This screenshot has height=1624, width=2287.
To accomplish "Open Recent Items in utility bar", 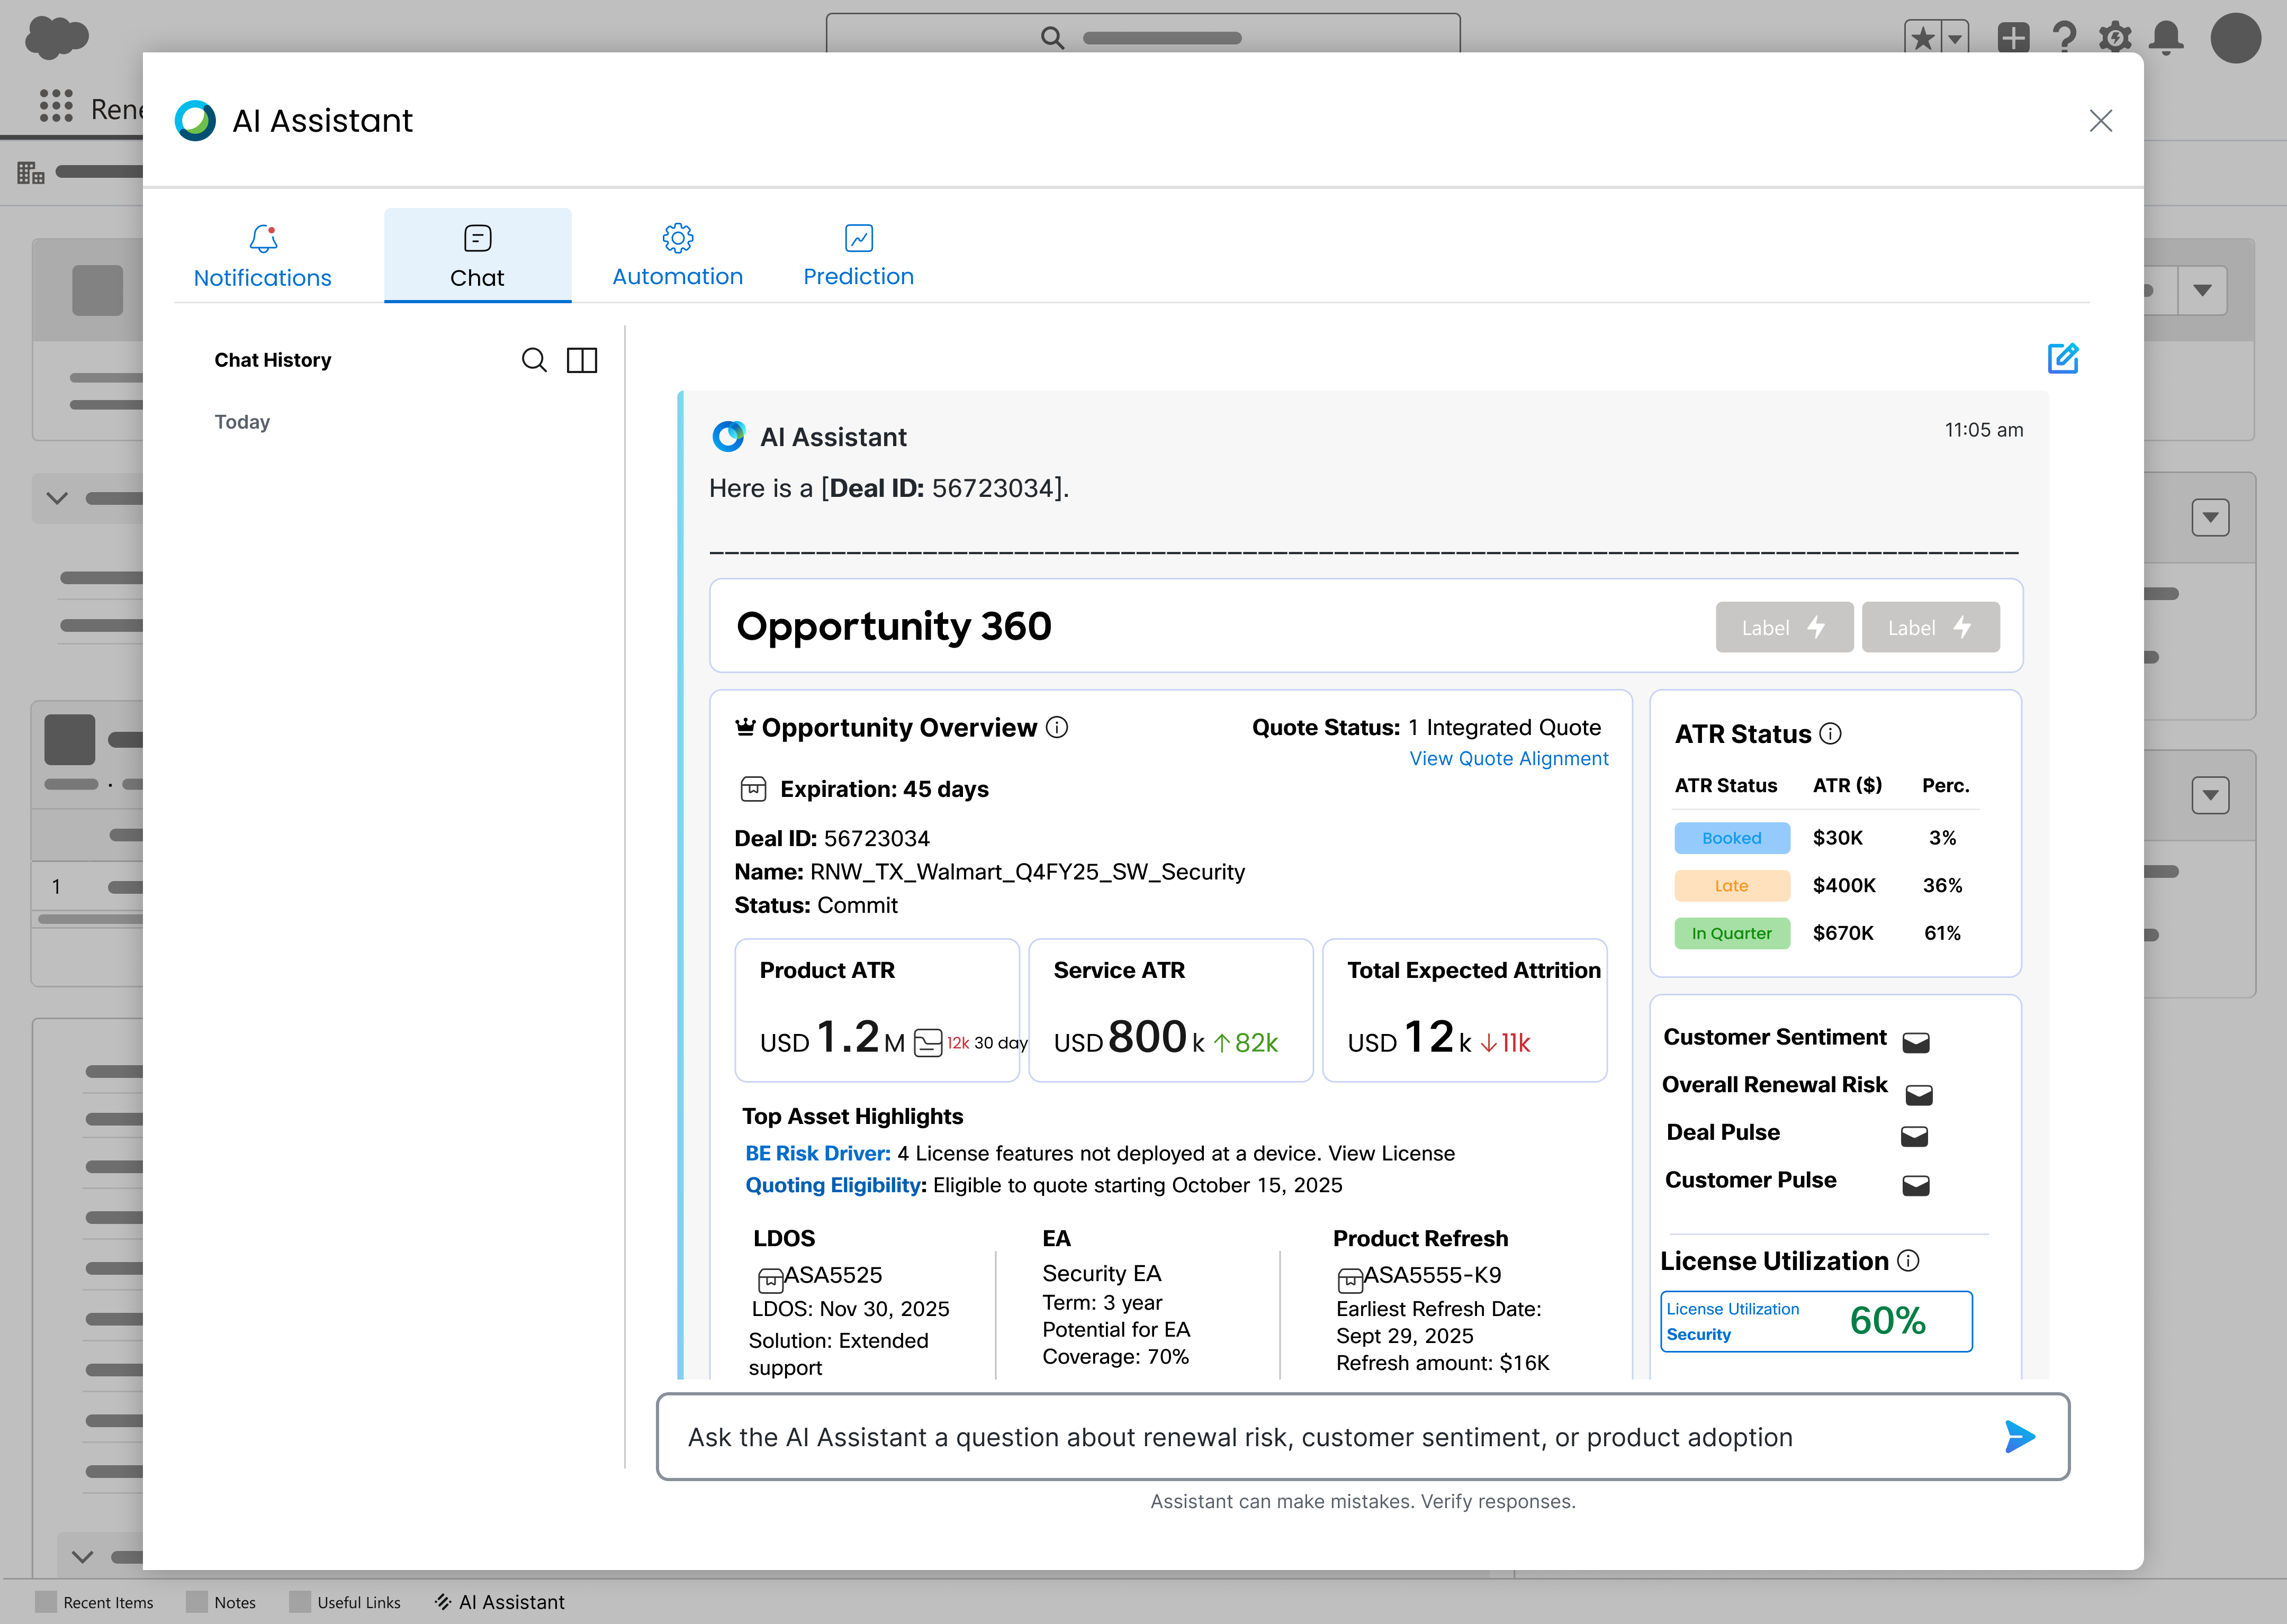I will click(x=94, y=1602).
